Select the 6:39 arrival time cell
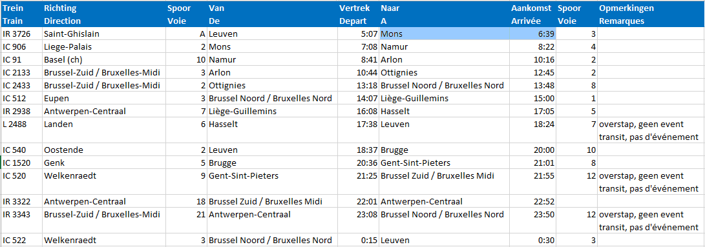Image resolution: width=705 pixels, height=247 pixels. [x=532, y=34]
